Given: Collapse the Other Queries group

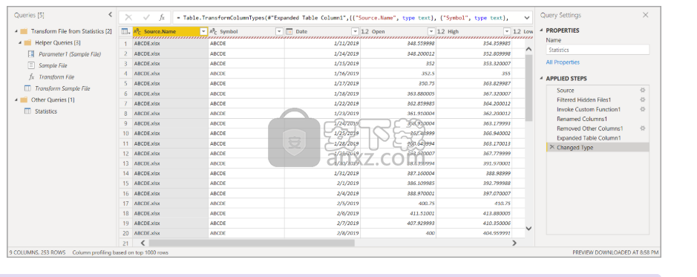Looking at the screenshot, I should click(x=16, y=100).
